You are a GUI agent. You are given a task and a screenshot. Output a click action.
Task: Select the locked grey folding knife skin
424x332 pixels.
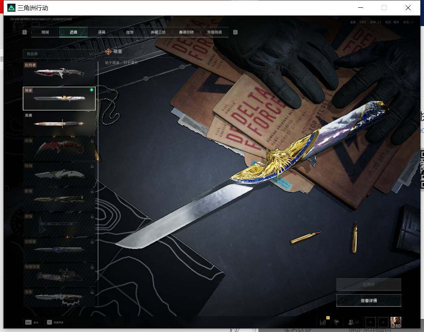tap(59, 174)
